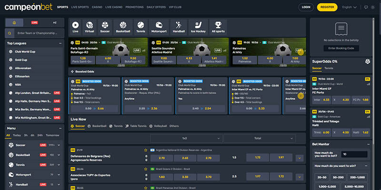Open stats icon on Inter Miami card
Screen dimensions: 381x190
tap(368, 84)
